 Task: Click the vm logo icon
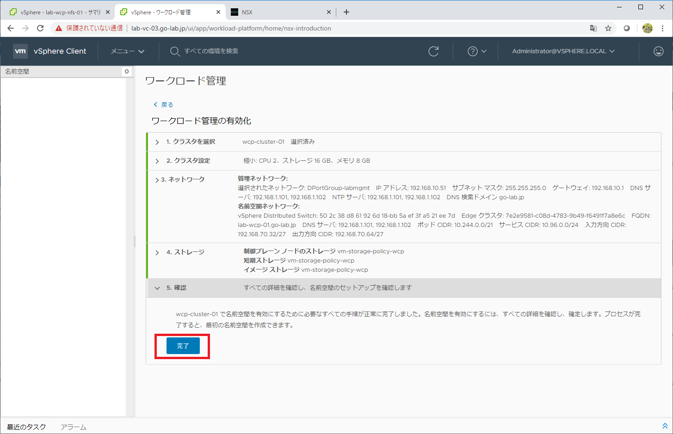coord(20,51)
